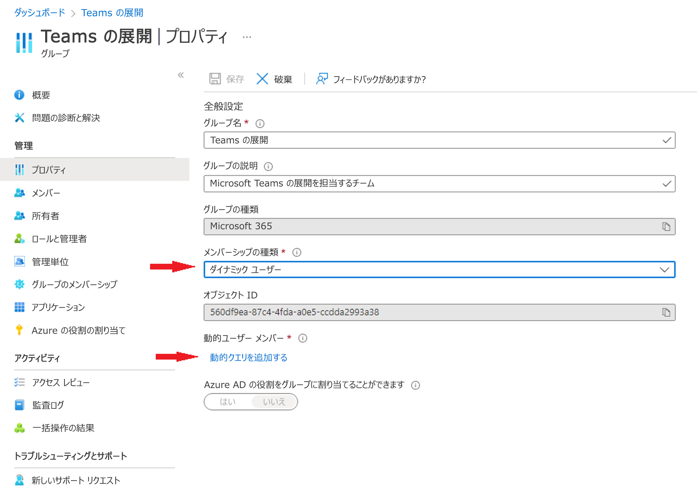The height and width of the screenshot is (496, 697).
Task: Click the 監査ログ book icon
Action: click(19, 405)
